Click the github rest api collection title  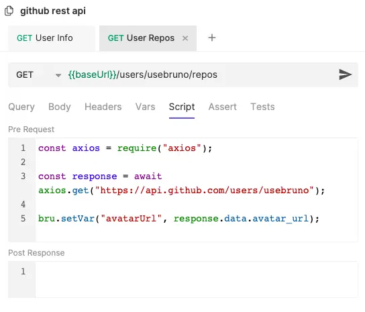pos(53,11)
